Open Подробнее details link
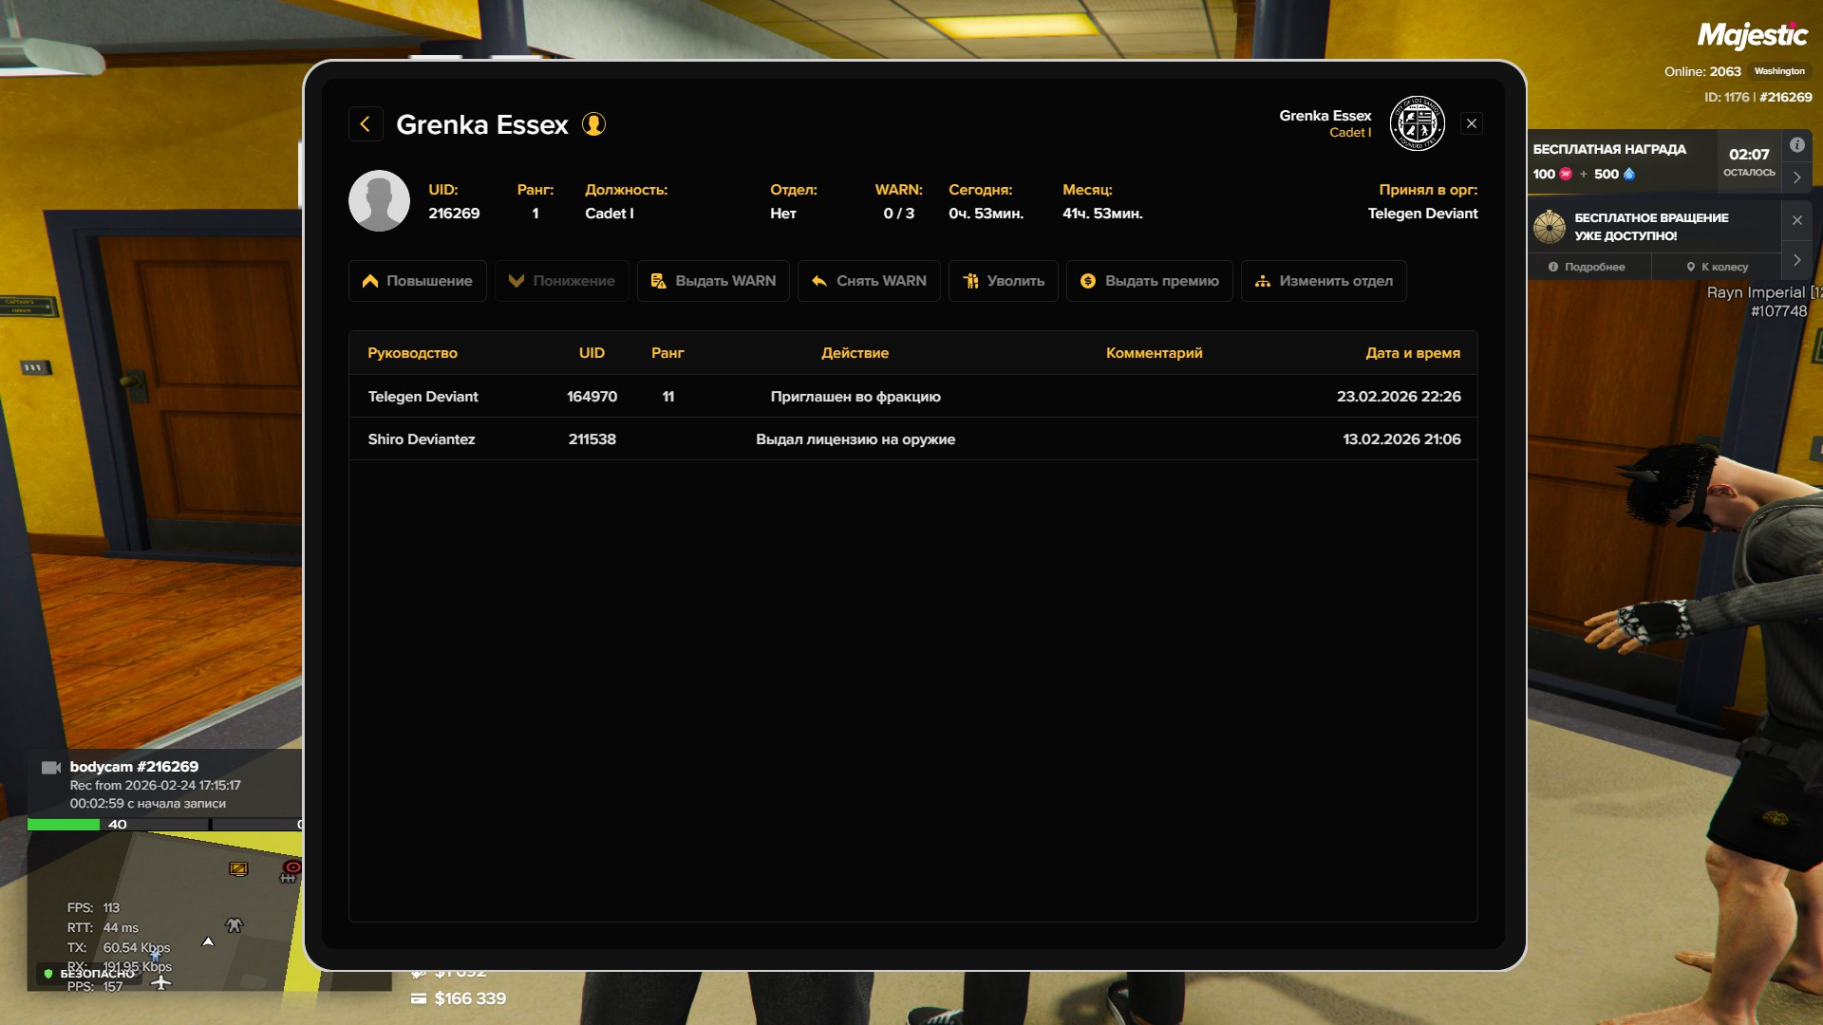This screenshot has width=1823, height=1025. point(1587,268)
